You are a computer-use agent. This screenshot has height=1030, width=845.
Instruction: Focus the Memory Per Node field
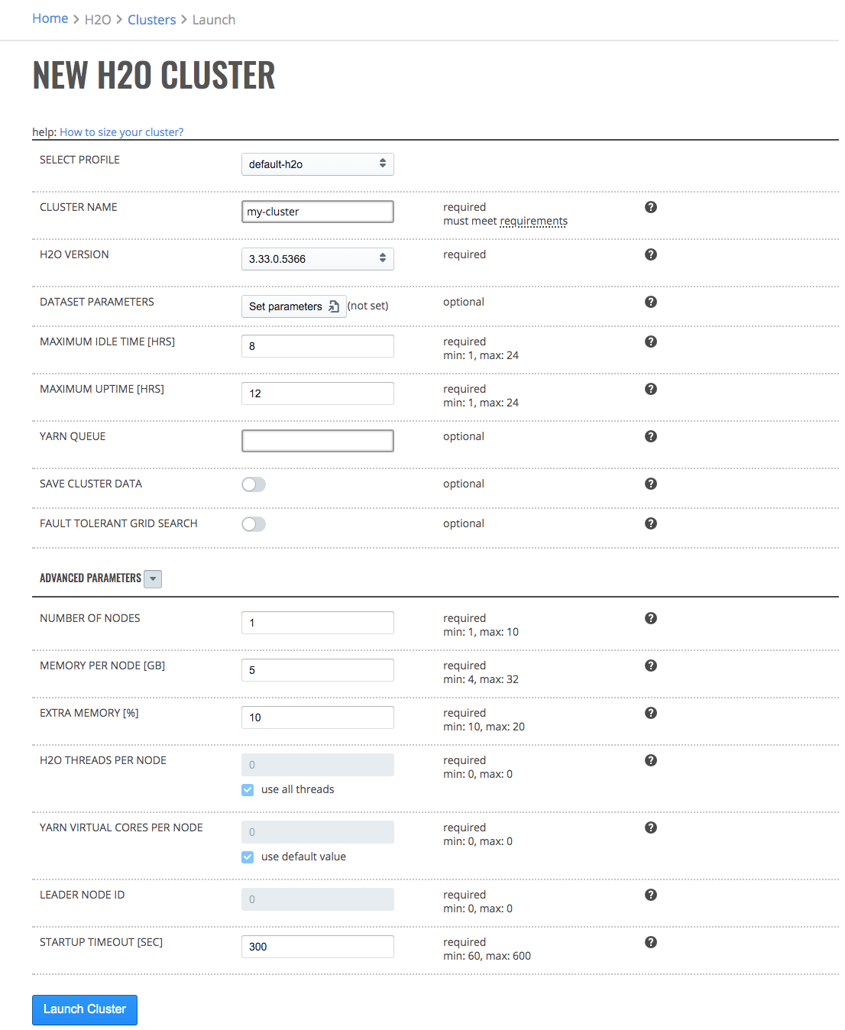coord(318,670)
